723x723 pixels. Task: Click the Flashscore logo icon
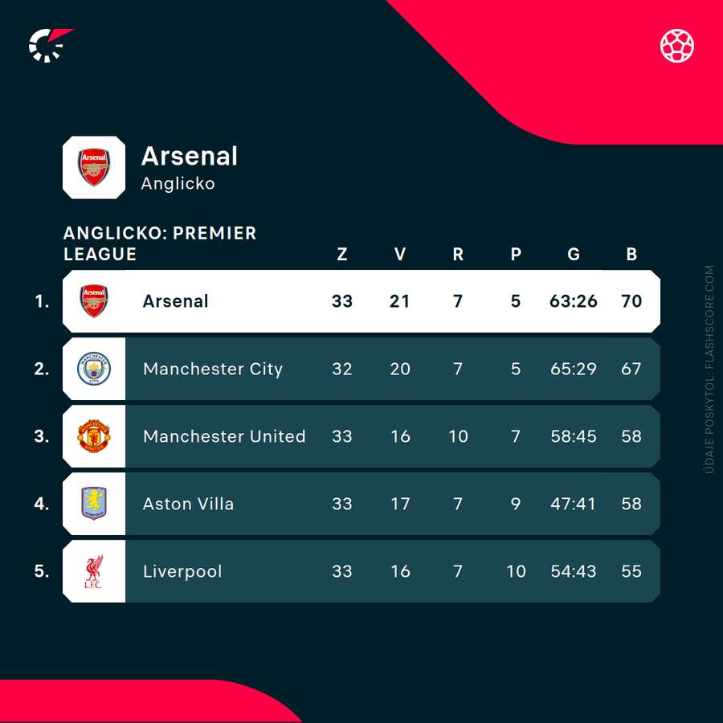click(x=50, y=45)
